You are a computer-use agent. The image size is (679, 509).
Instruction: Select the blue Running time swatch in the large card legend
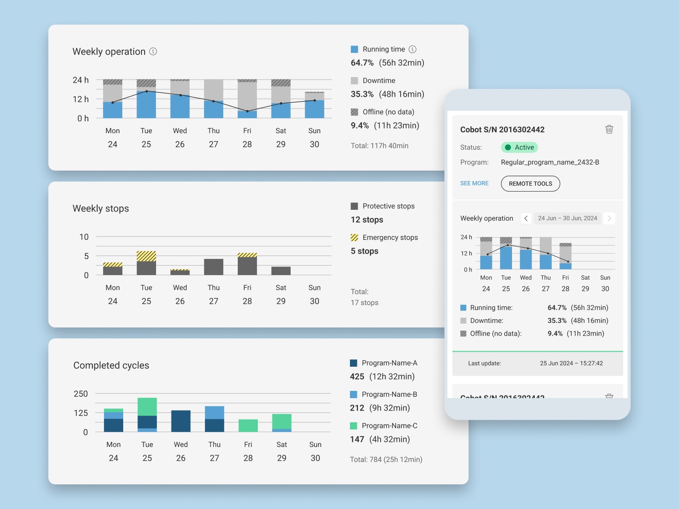tap(355, 49)
